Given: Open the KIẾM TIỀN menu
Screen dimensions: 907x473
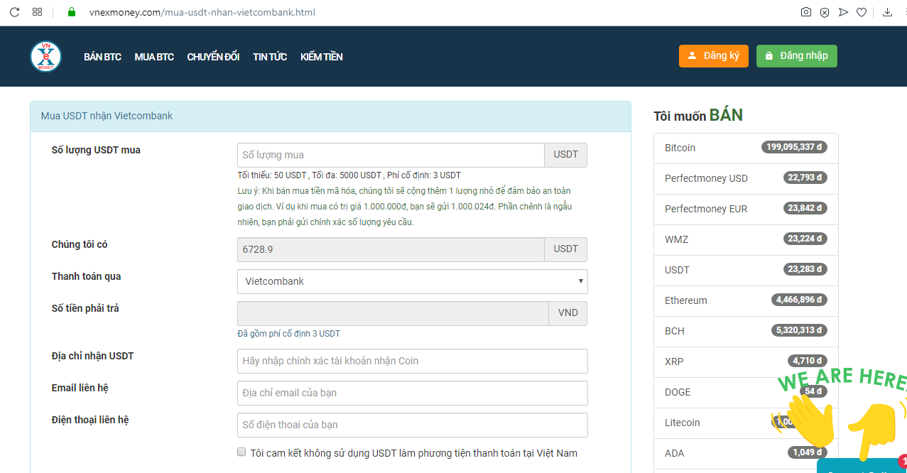Looking at the screenshot, I should 321,57.
